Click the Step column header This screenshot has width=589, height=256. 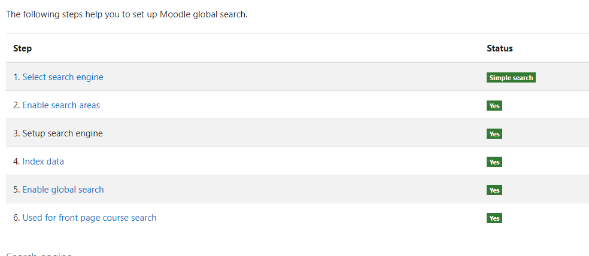(23, 48)
